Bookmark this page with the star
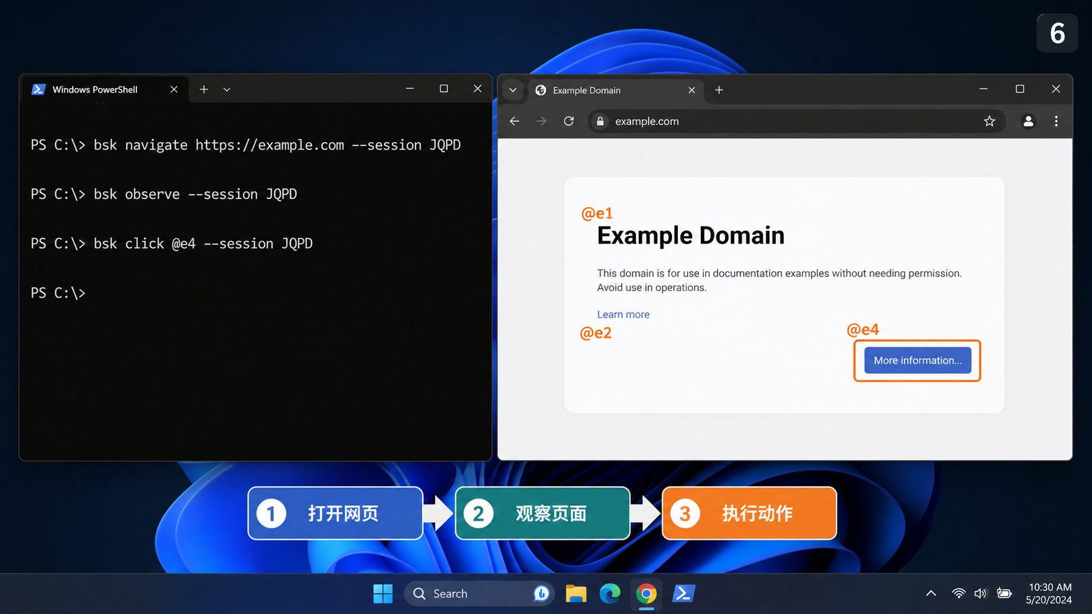The height and width of the screenshot is (614, 1092). (x=989, y=121)
